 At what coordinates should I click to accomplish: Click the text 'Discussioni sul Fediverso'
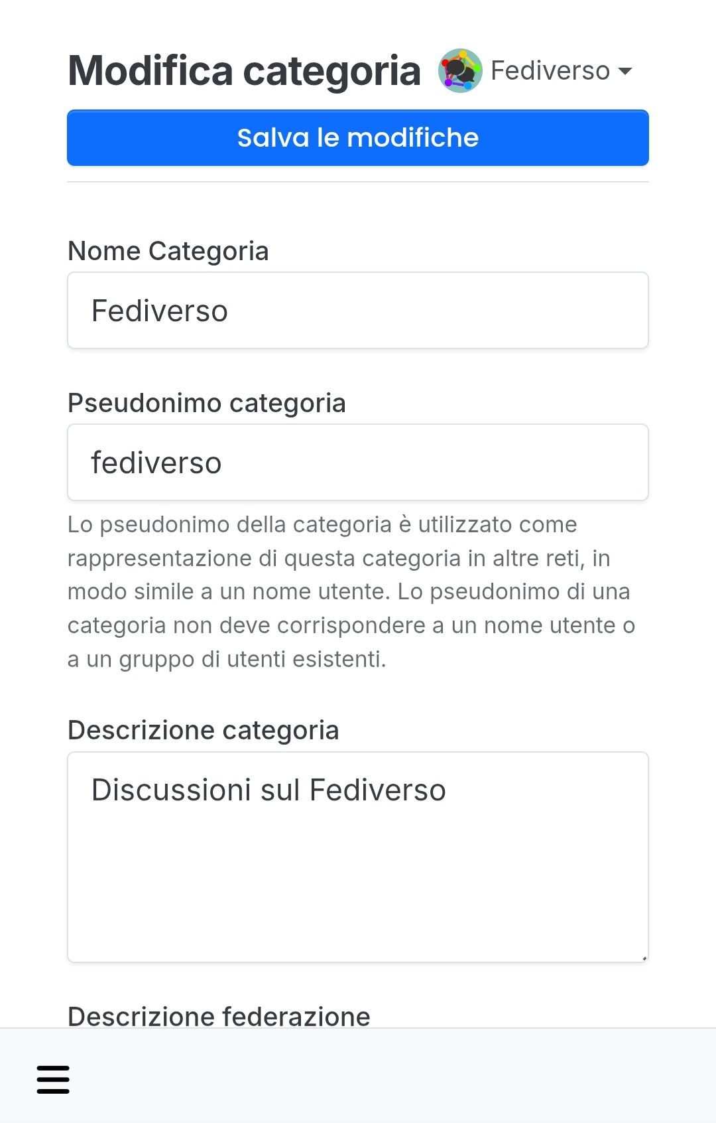click(x=268, y=790)
